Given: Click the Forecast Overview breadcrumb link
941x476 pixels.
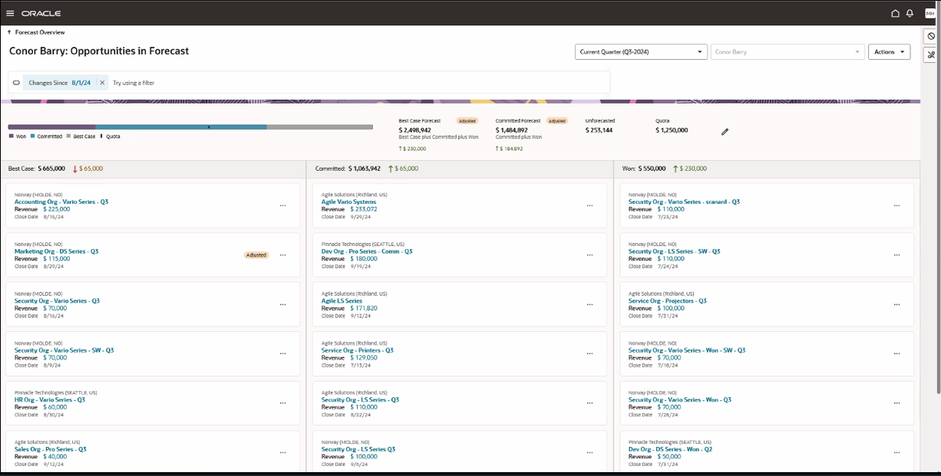Looking at the screenshot, I should click(x=40, y=32).
